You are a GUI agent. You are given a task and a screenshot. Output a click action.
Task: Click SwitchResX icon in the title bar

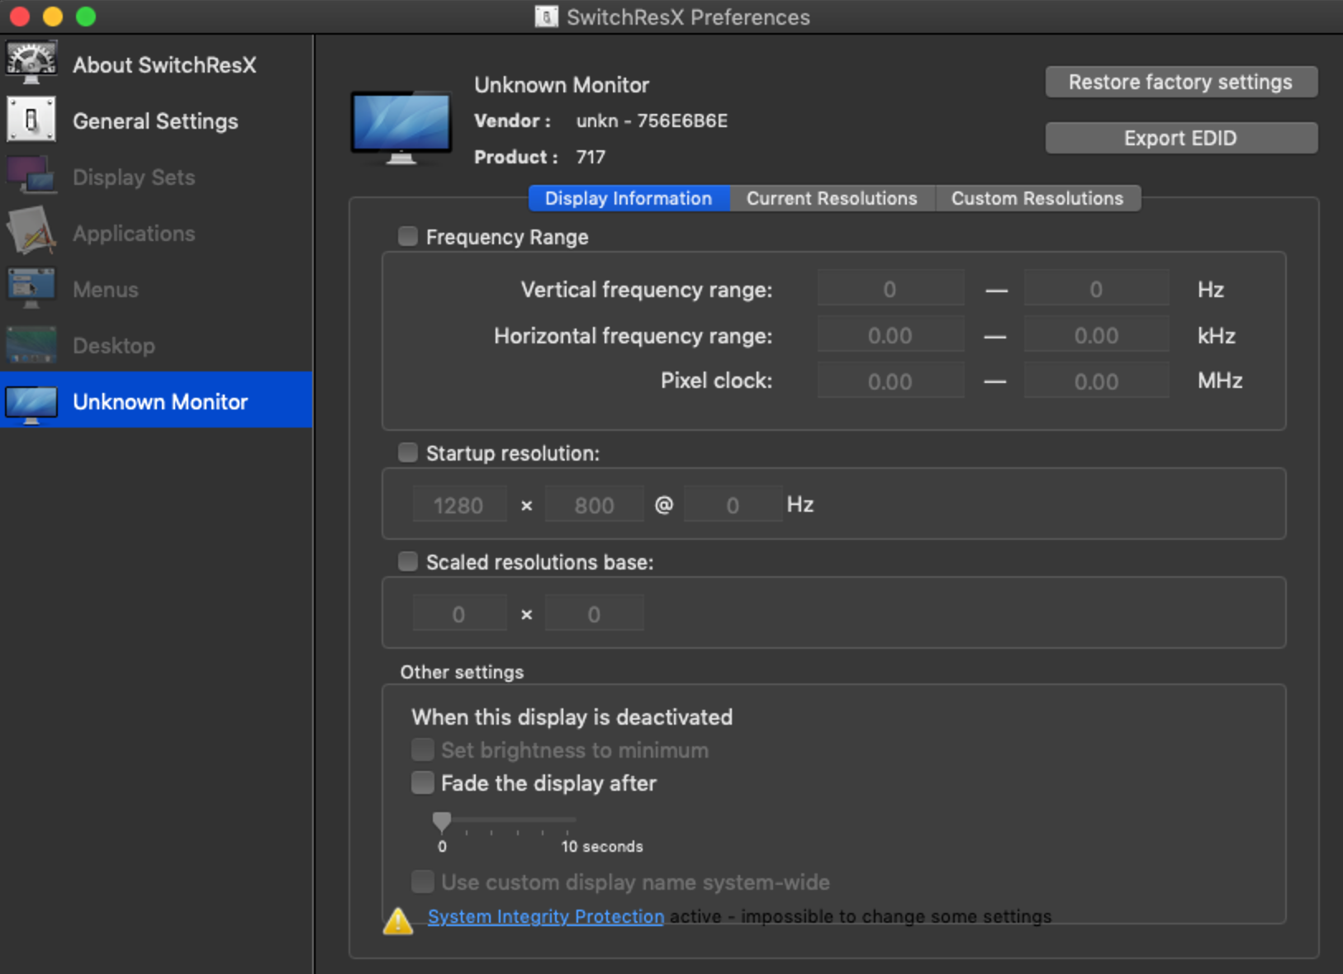pos(546,17)
